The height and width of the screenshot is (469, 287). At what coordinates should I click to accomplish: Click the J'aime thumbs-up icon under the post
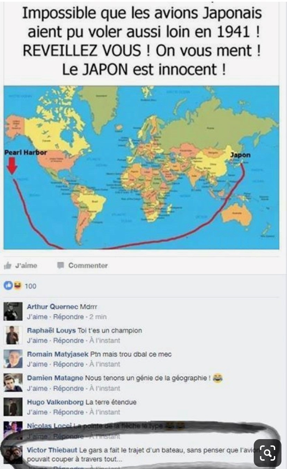[x=8, y=266]
